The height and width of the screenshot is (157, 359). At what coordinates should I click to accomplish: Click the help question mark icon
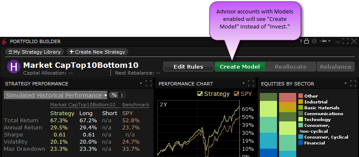[301, 41]
